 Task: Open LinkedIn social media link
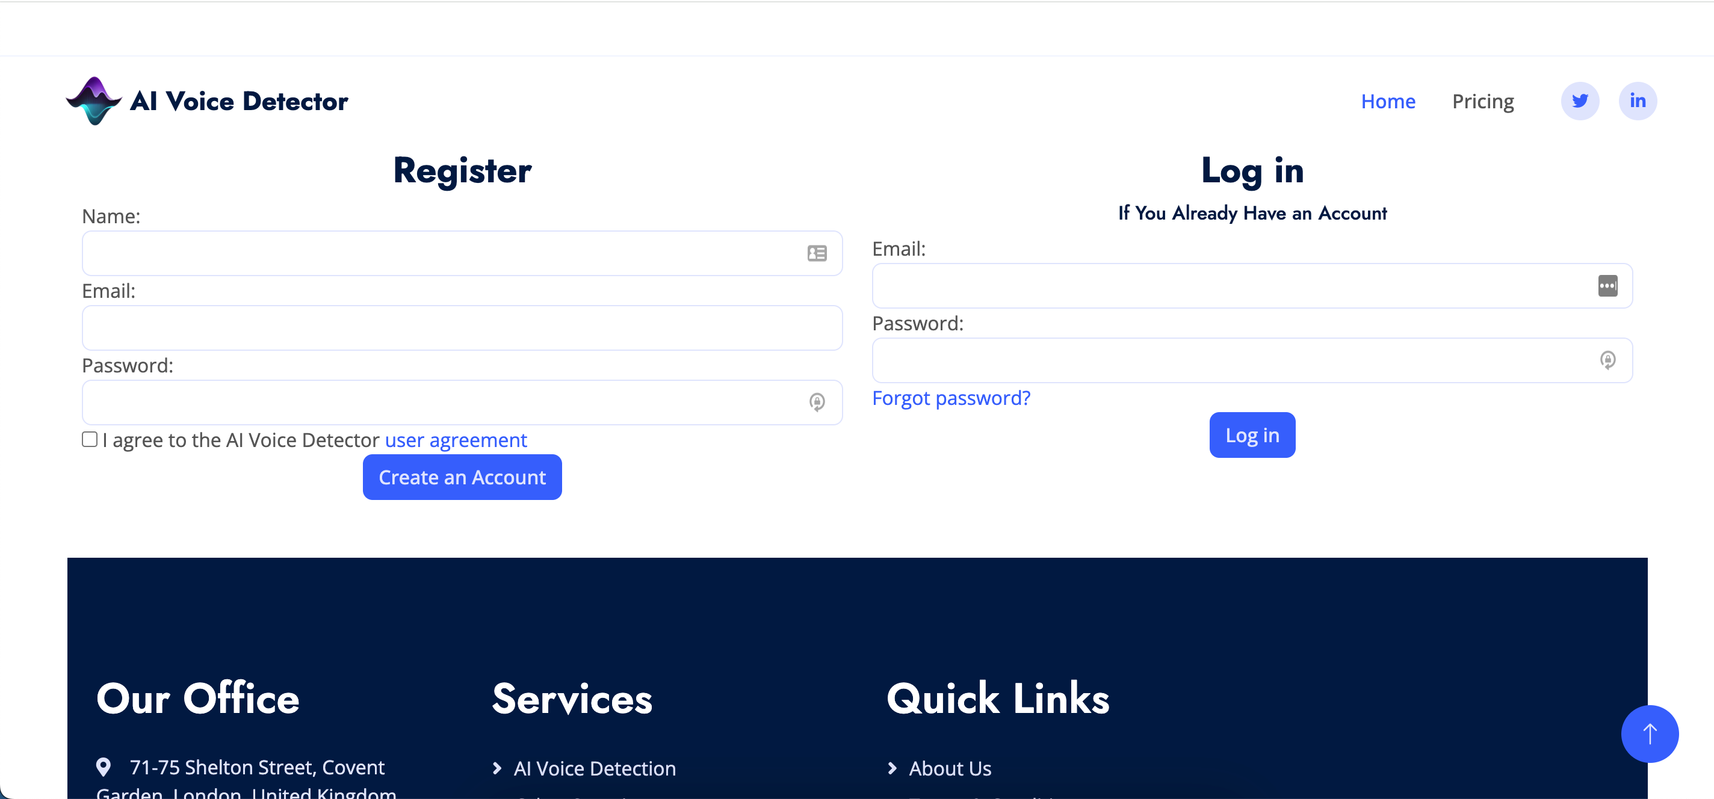coord(1638,99)
